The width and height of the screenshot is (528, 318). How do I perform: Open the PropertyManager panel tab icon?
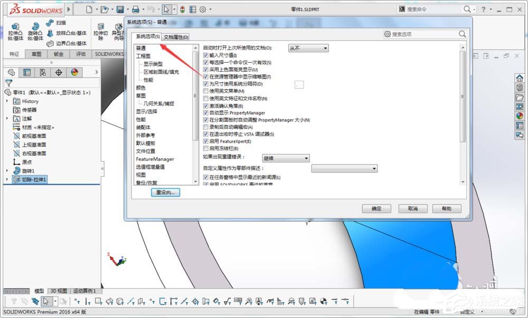click(x=26, y=72)
